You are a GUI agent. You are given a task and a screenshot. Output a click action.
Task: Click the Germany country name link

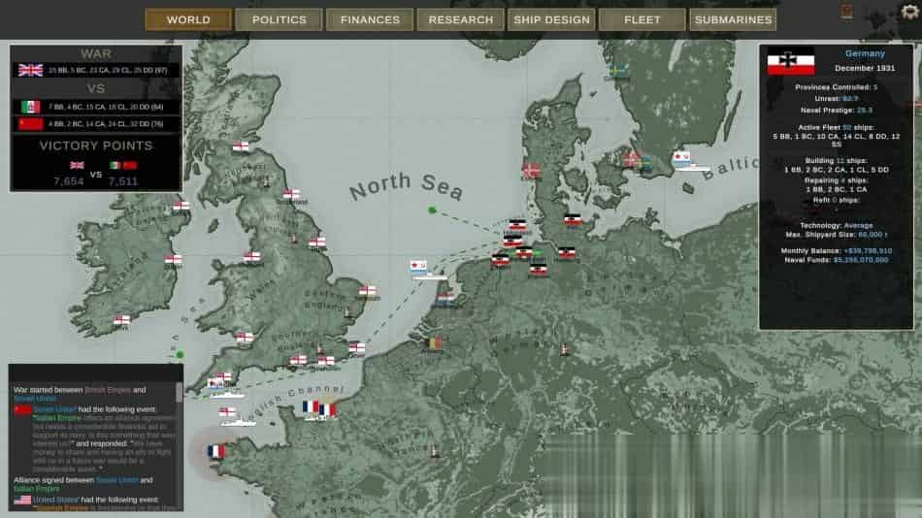click(865, 53)
